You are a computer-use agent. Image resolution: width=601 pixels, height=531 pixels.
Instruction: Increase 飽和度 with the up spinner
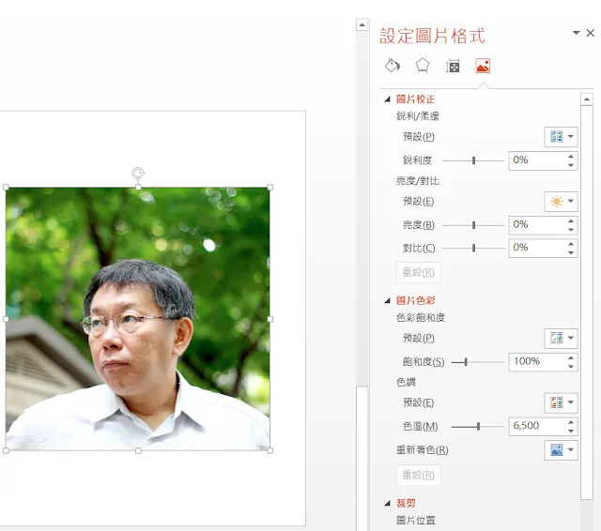pyautogui.click(x=571, y=357)
